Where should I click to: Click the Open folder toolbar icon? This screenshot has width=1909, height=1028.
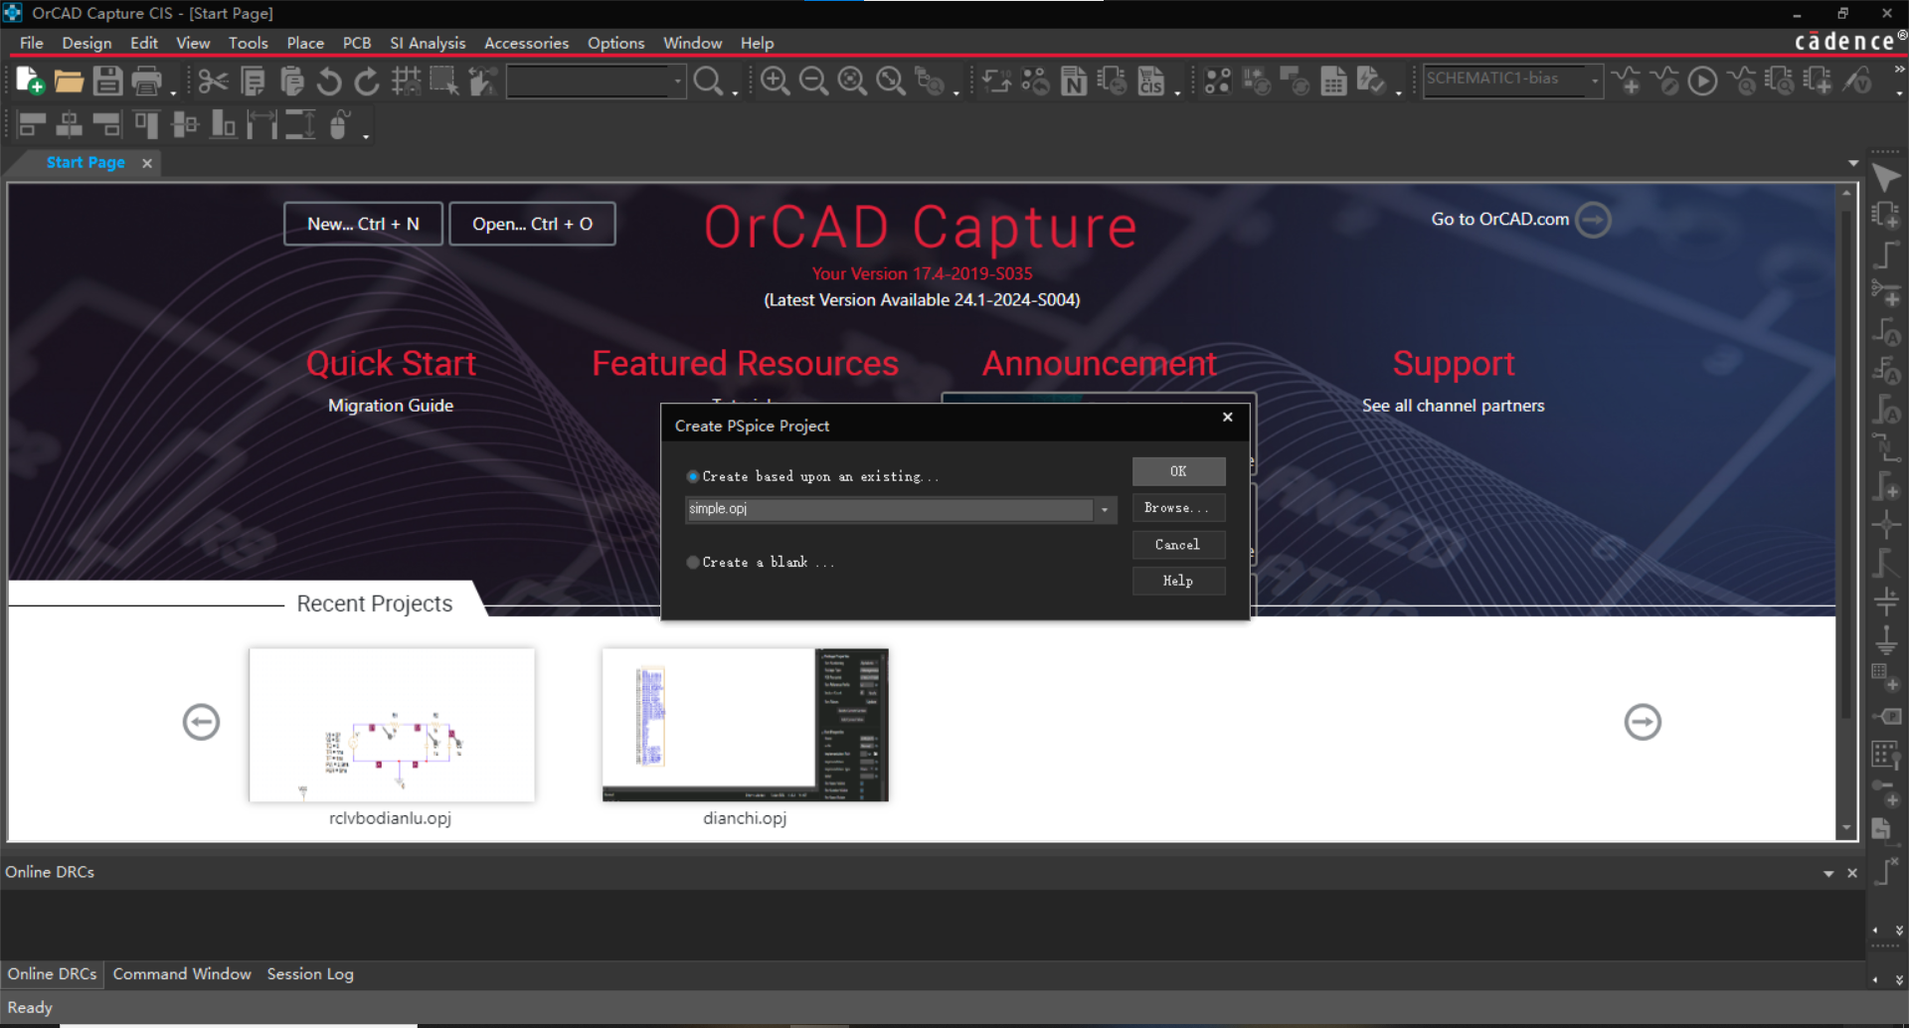pyautogui.click(x=69, y=81)
